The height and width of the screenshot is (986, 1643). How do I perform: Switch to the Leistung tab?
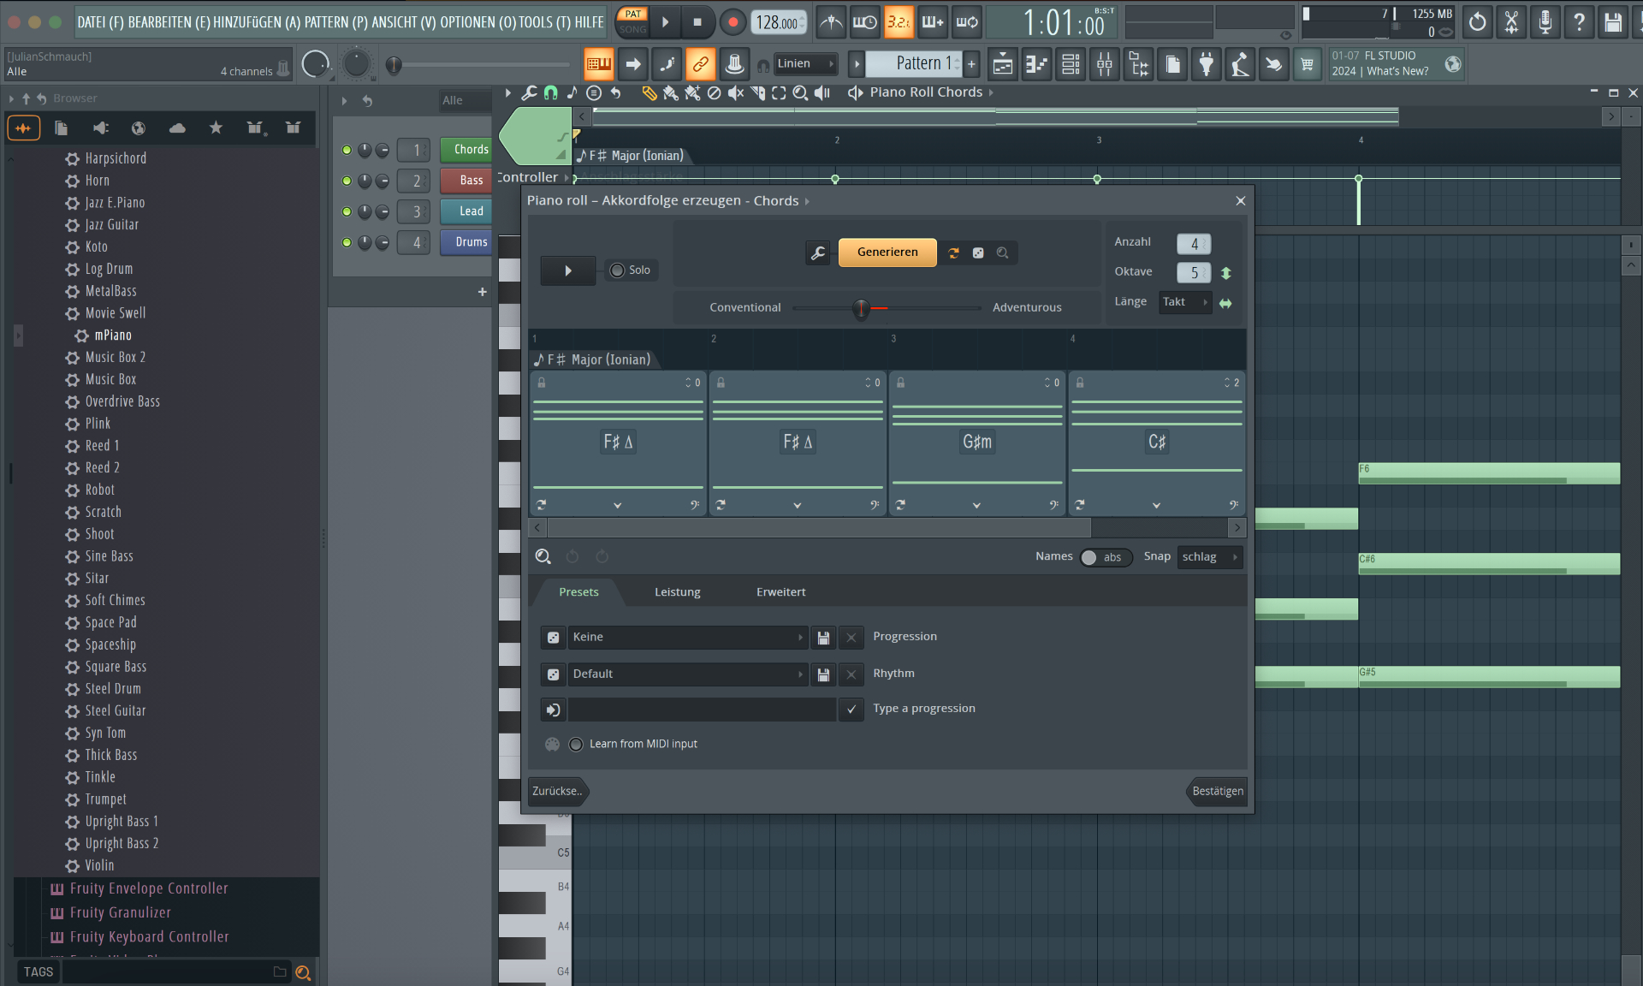coord(677,592)
